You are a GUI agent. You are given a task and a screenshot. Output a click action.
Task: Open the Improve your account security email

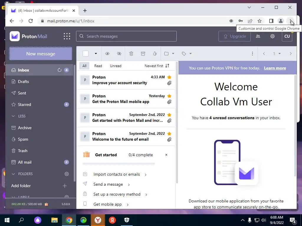126,80
